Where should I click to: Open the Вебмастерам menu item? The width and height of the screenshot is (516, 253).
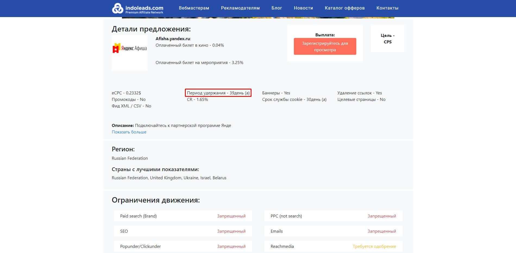tap(194, 8)
